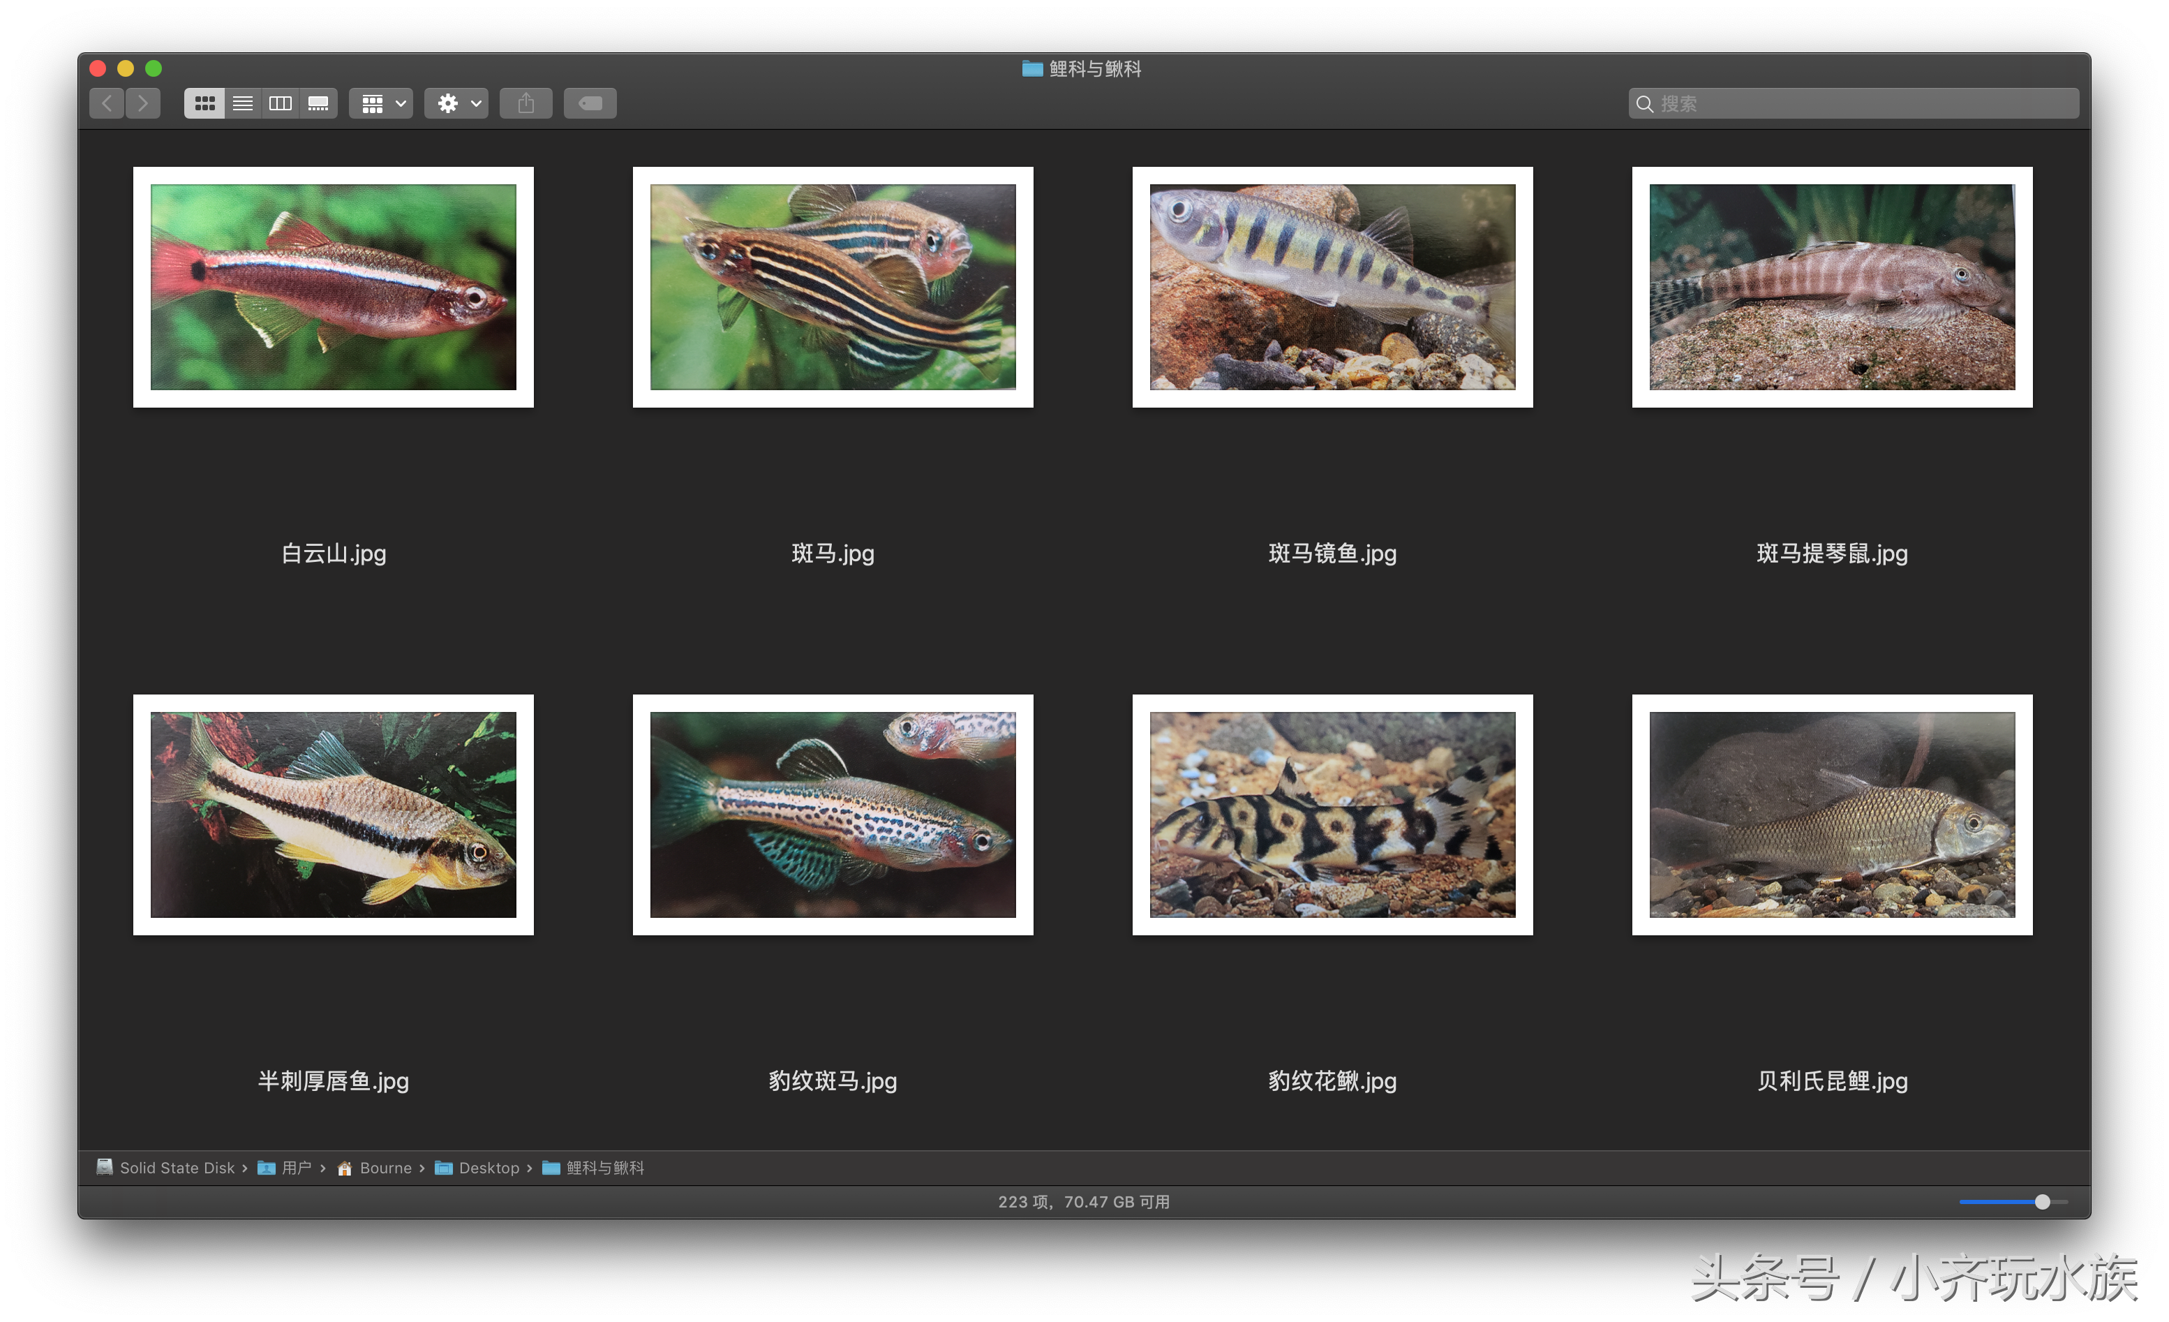Click the file name 斑马.jpg
Image resolution: width=2169 pixels, height=1322 pixels.
pos(834,554)
